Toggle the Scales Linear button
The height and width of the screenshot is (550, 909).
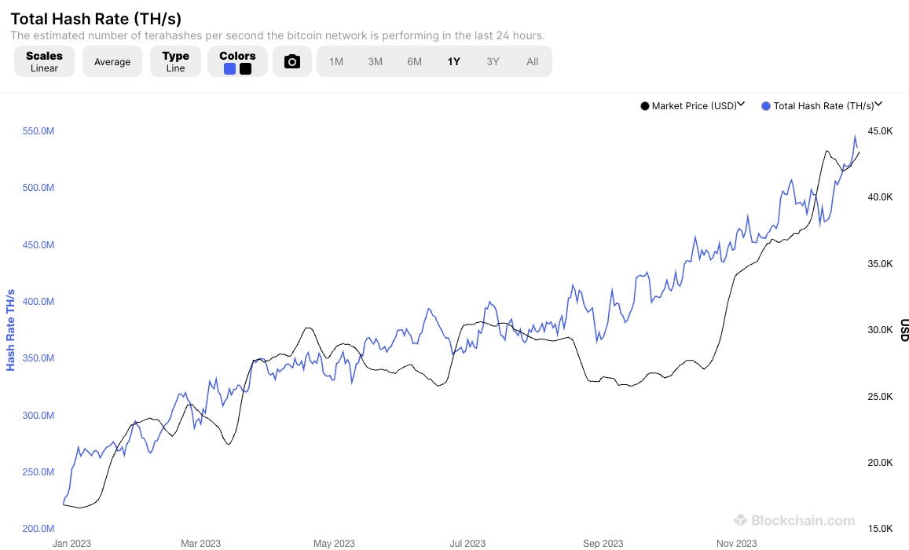[44, 61]
